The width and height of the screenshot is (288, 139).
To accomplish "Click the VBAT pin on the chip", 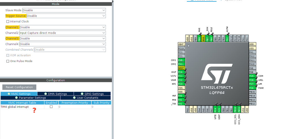I will pos(181,44).
